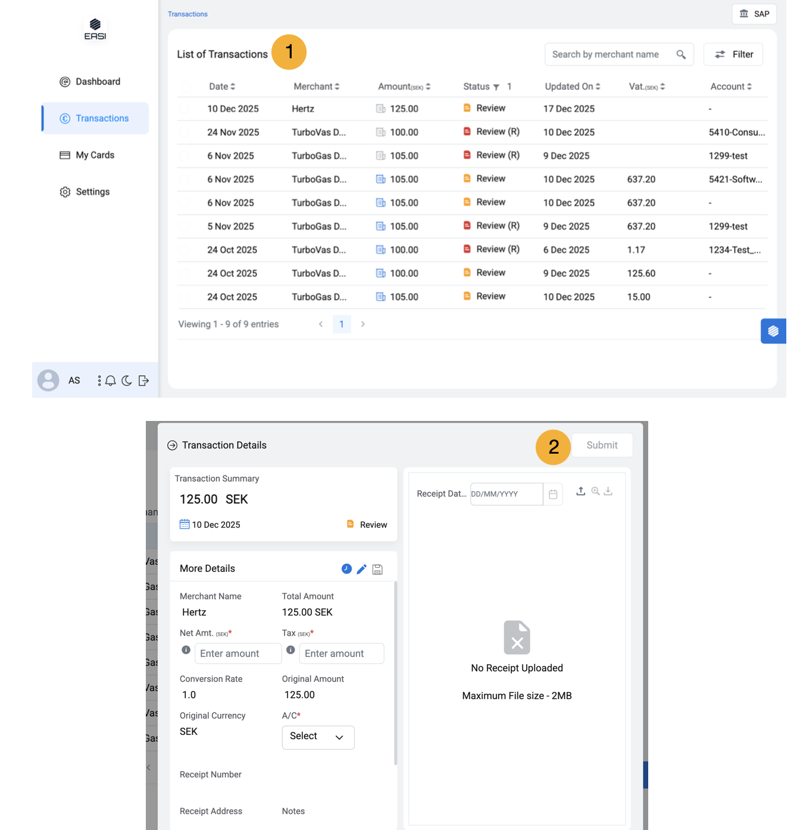
Task: Switch to dark mode with moon icon
Action: pos(127,381)
